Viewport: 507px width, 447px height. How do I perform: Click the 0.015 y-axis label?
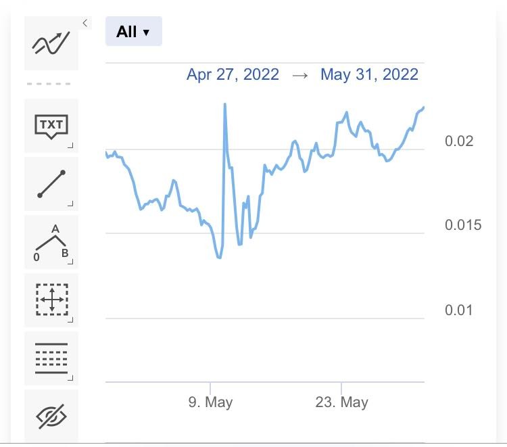[x=463, y=225]
